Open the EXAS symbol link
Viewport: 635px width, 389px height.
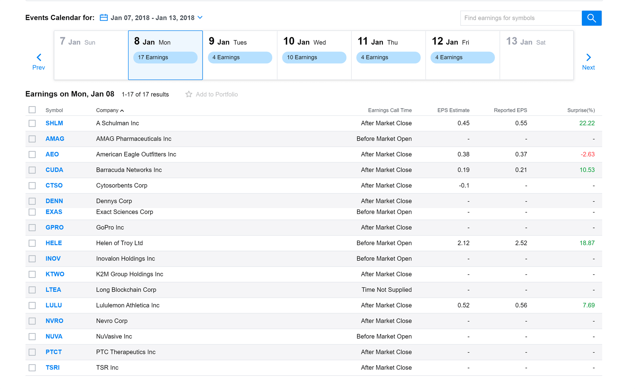(54, 212)
